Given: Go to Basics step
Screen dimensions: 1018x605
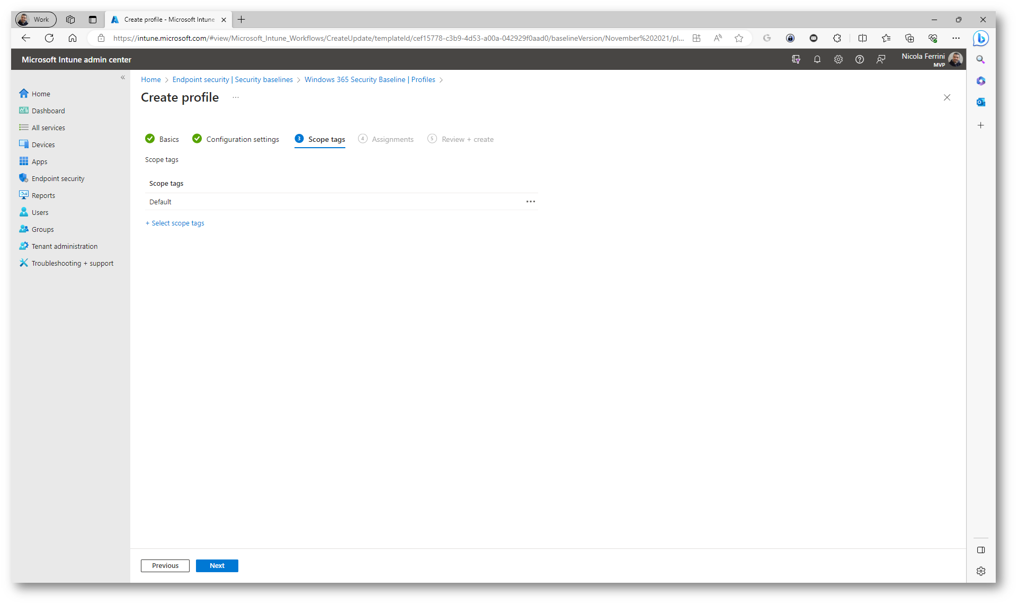Looking at the screenshot, I should 162,139.
